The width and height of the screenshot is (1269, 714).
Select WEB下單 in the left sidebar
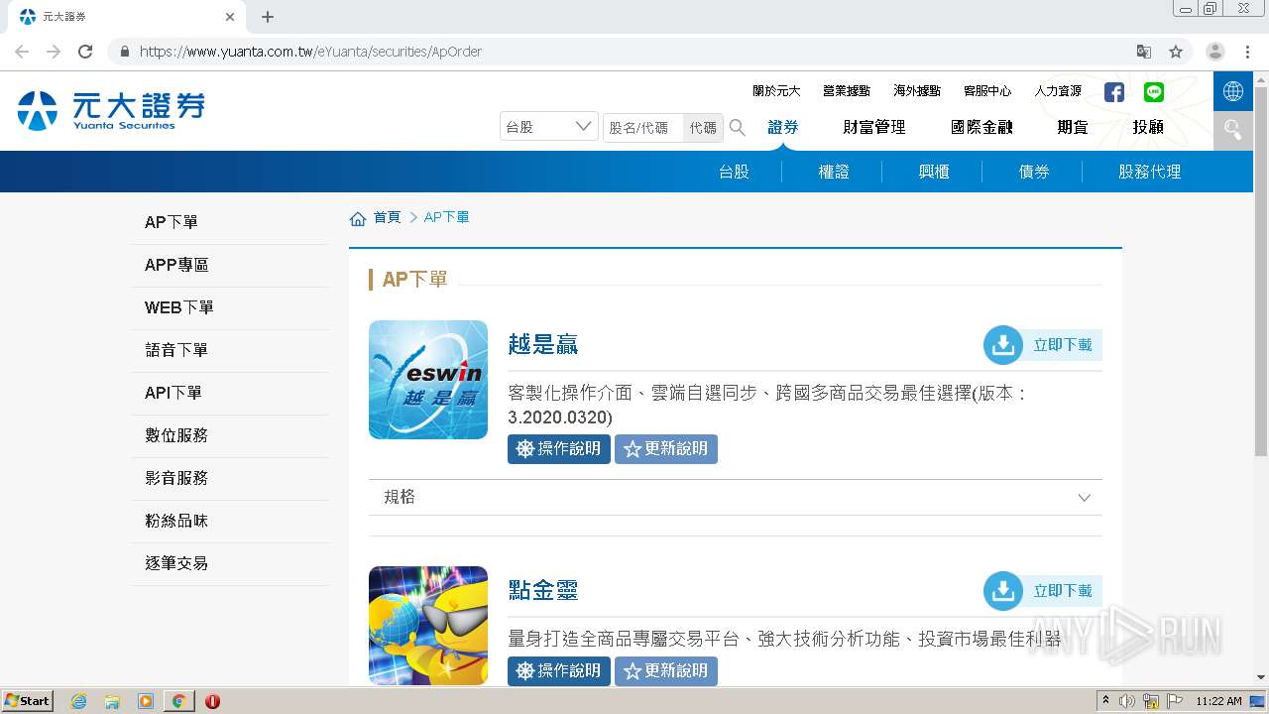[230, 307]
